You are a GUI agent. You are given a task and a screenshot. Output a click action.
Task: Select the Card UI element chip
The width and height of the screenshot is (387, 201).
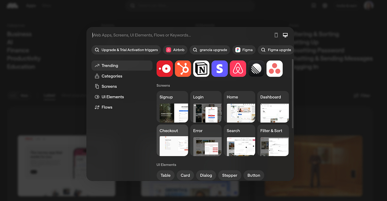185,175
